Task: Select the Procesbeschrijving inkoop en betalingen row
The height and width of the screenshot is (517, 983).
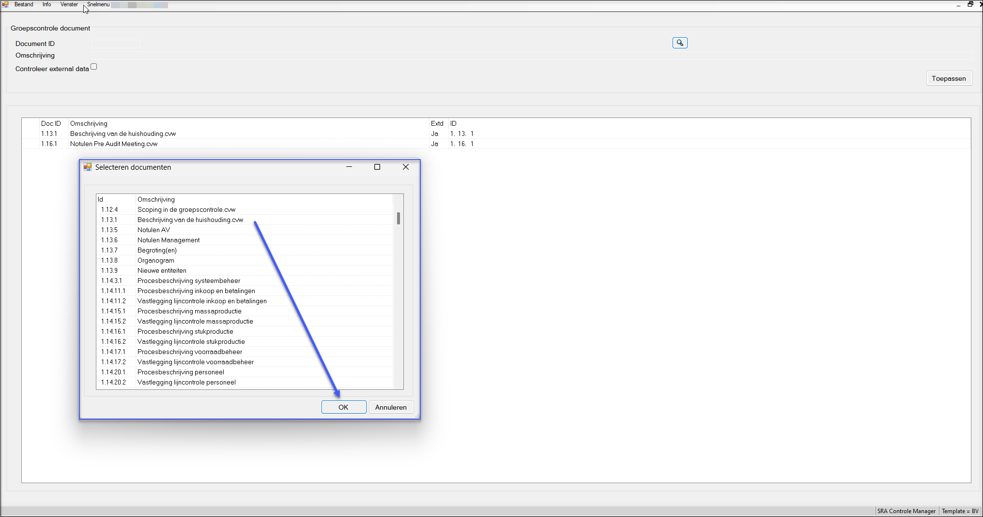Action: [245, 291]
